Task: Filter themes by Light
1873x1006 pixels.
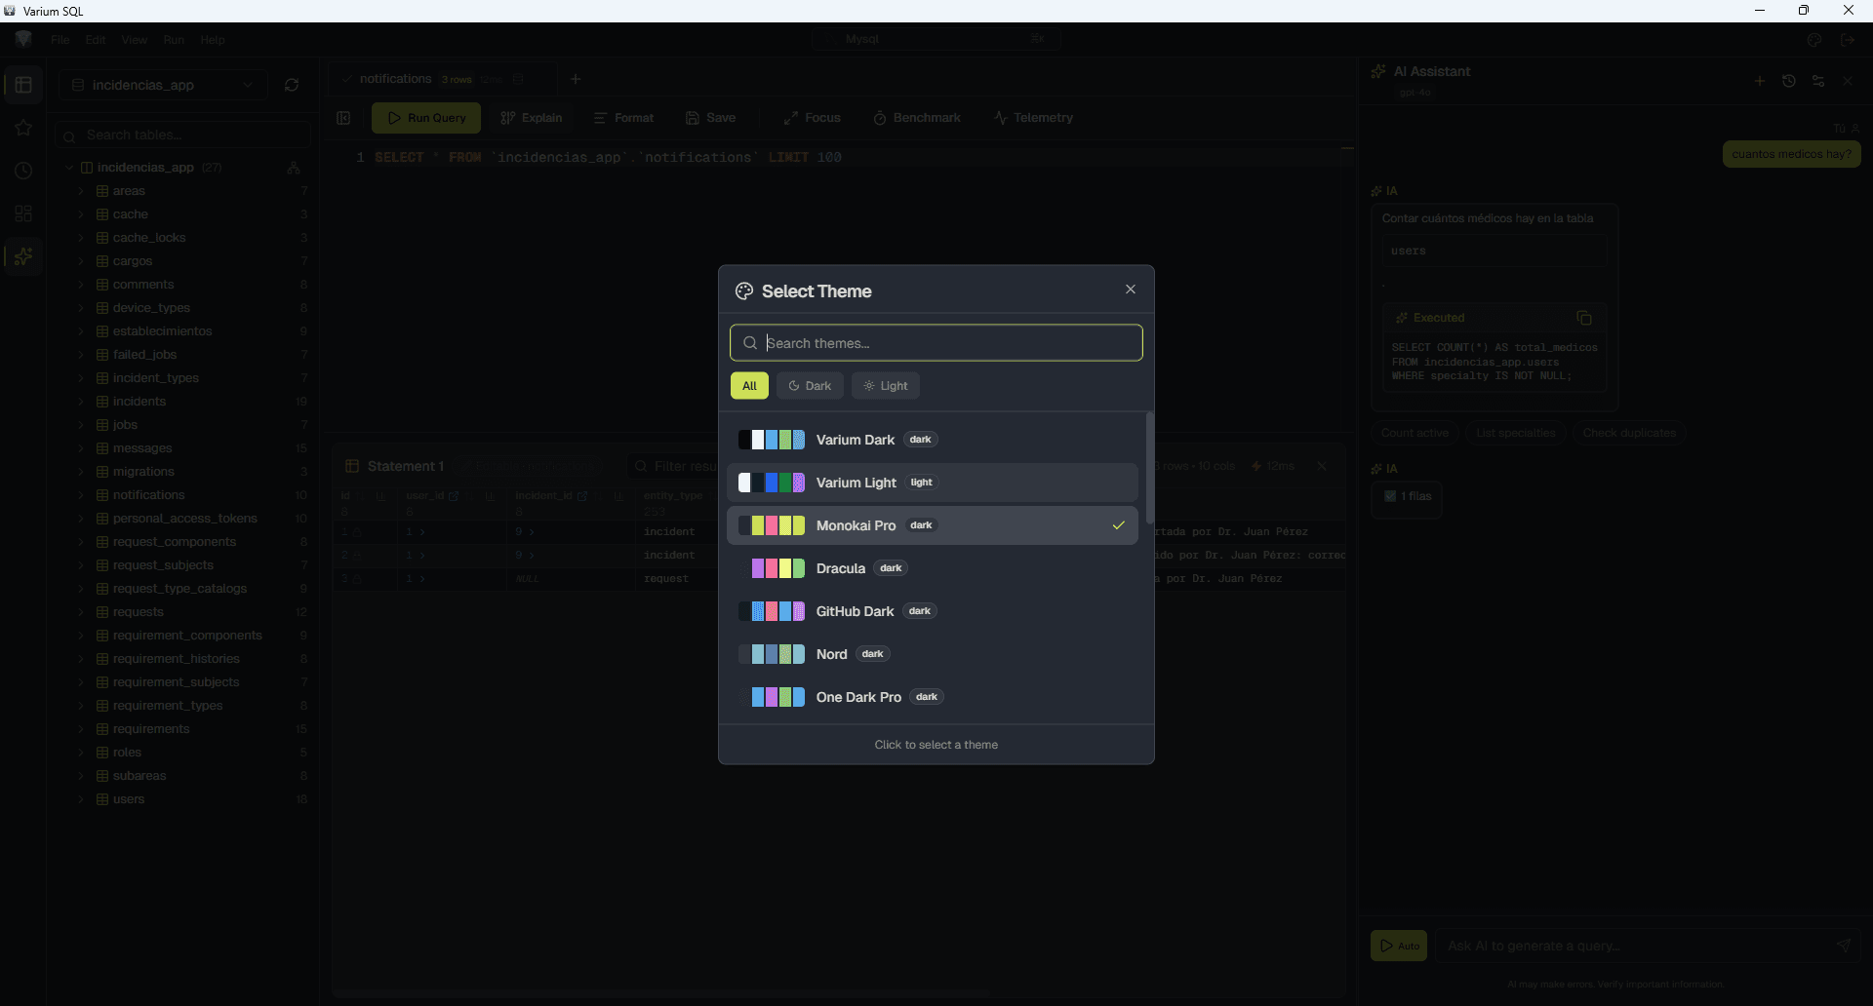Action: point(886,385)
